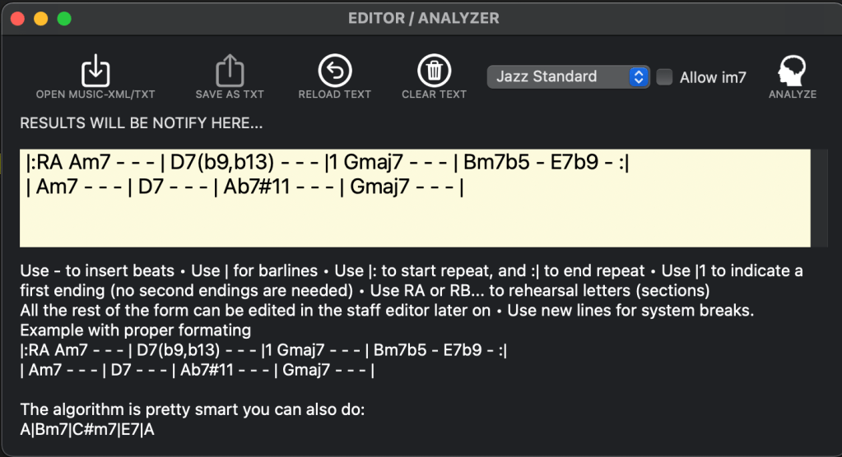Screen dimensions: 842x457
Task: Click the CLEAR TEXT label
Action: (x=434, y=95)
